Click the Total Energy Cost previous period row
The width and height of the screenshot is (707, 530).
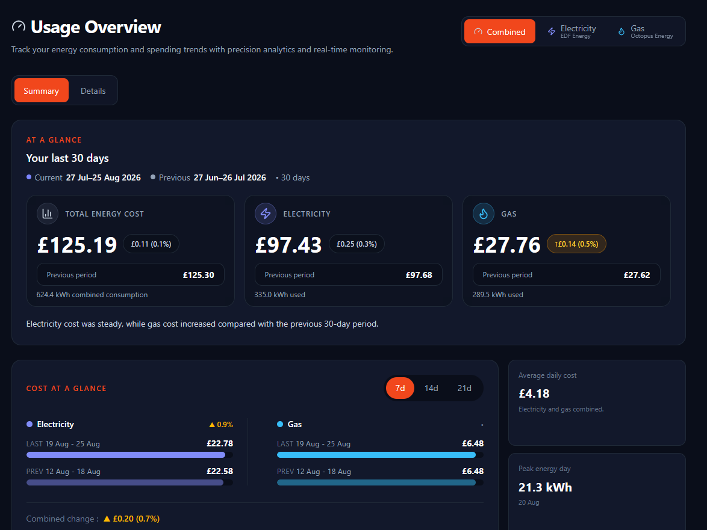[130, 275]
